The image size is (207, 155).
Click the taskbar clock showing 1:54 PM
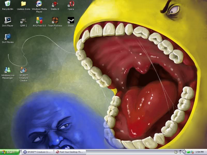click(200, 152)
